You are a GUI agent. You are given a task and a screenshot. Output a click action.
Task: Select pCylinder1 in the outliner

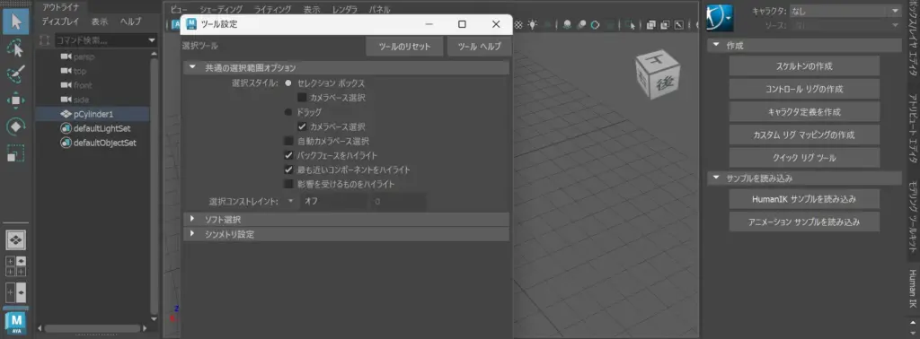tap(93, 114)
